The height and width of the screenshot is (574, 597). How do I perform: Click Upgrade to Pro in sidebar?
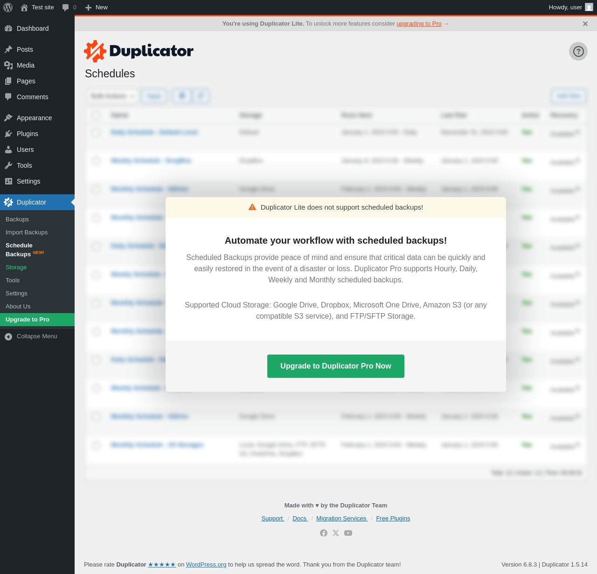coord(37,320)
